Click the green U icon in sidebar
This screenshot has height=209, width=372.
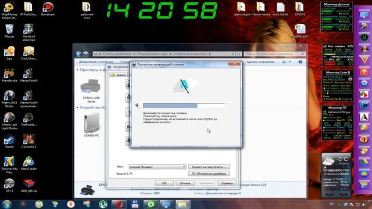(364, 37)
